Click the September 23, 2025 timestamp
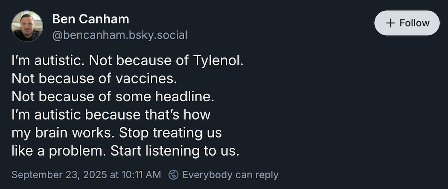This screenshot has width=448, height=189. (86, 175)
